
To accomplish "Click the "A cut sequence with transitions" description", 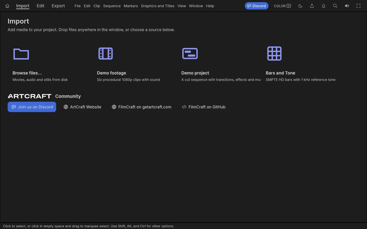I will 221,80.
